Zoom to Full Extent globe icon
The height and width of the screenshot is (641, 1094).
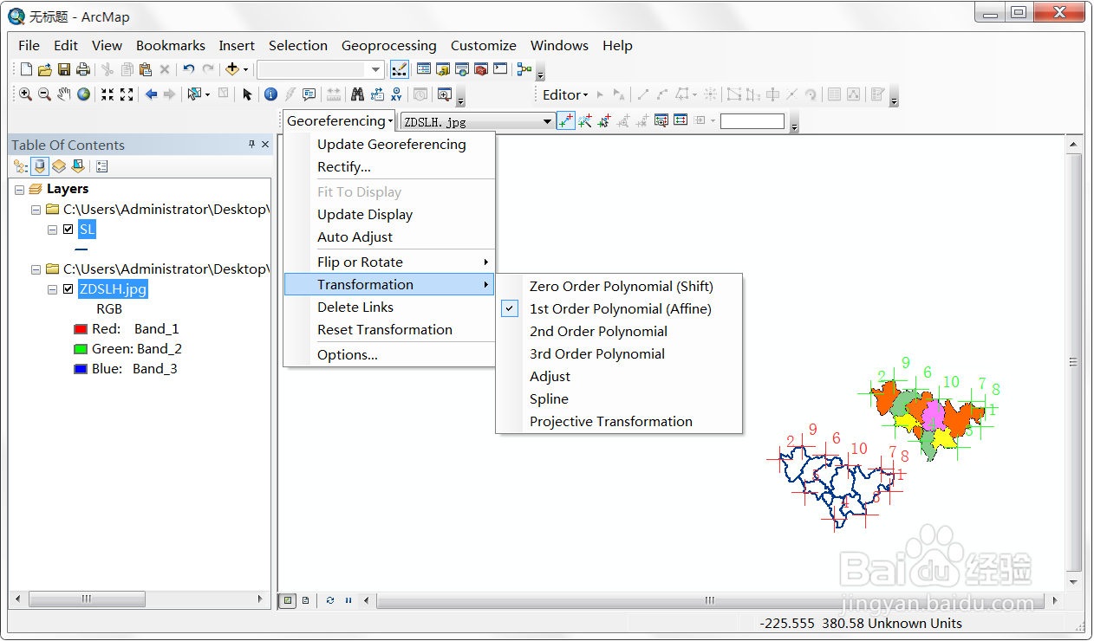pos(83,94)
